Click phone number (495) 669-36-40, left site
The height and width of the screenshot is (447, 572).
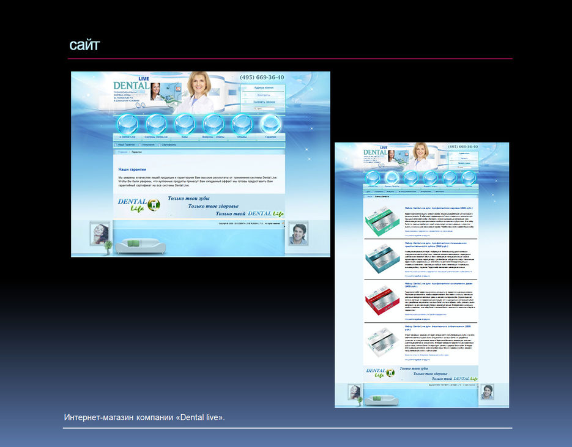coord(262,77)
